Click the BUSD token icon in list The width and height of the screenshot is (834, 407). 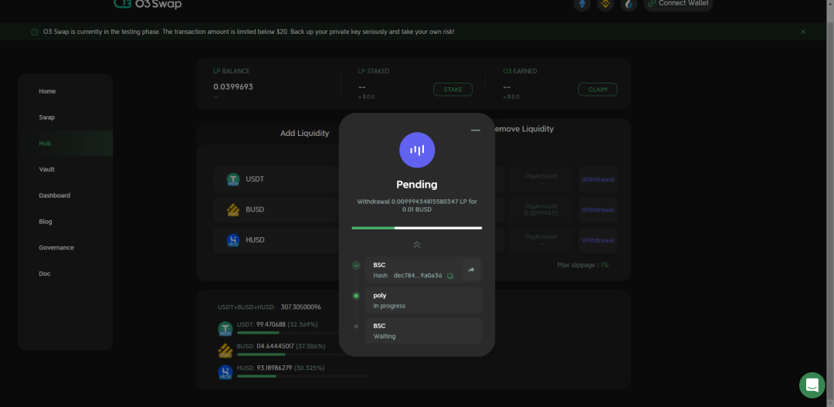[x=233, y=210]
